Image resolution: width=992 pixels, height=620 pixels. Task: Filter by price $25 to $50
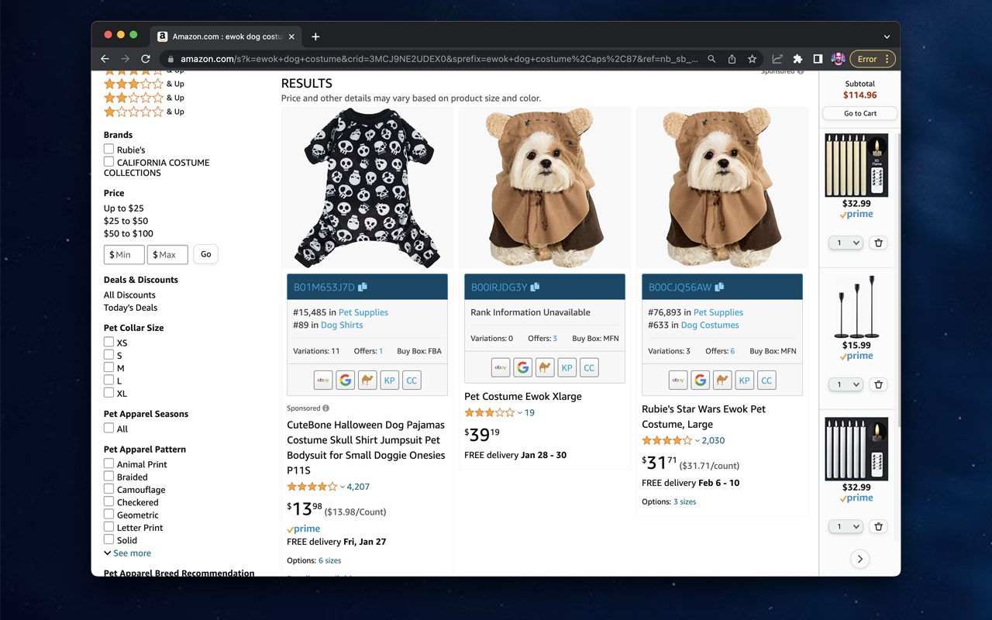[126, 221]
